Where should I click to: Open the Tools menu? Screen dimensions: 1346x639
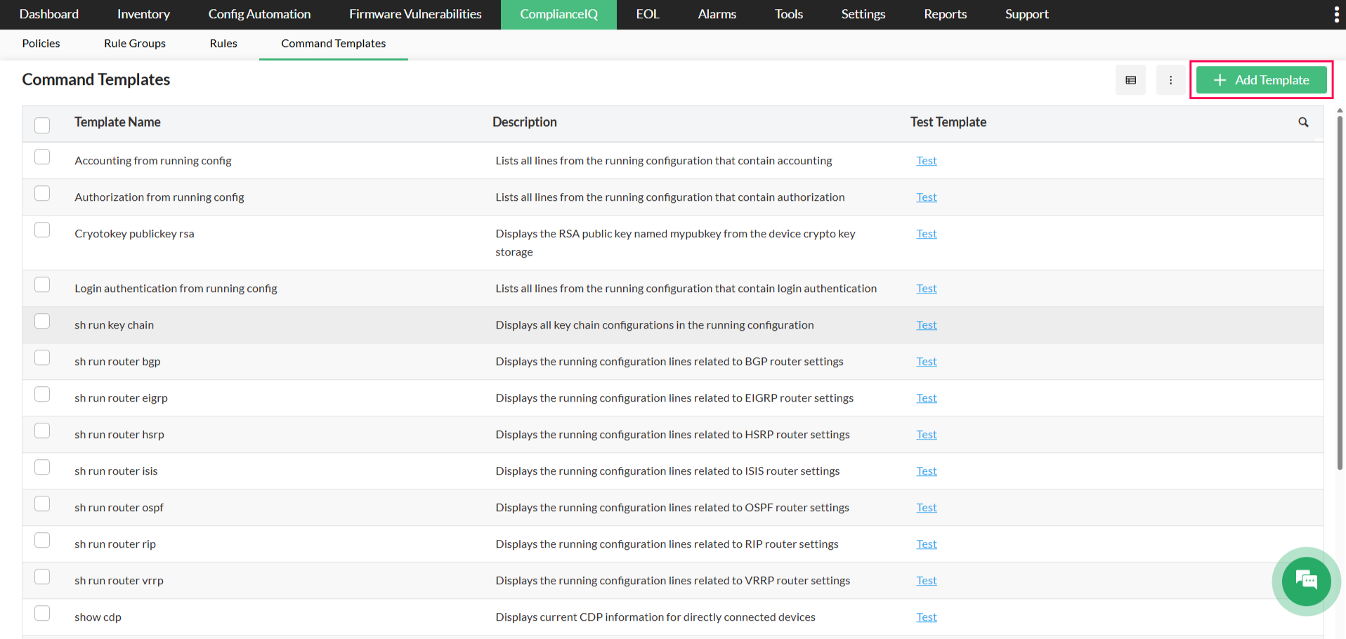(x=789, y=14)
